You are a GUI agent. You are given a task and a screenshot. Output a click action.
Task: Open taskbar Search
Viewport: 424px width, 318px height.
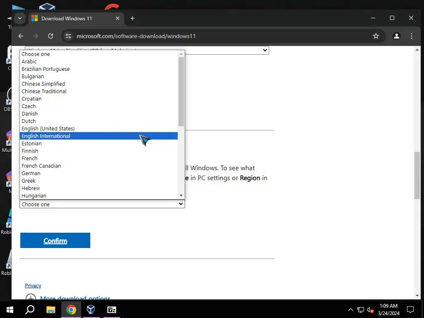tap(30, 310)
